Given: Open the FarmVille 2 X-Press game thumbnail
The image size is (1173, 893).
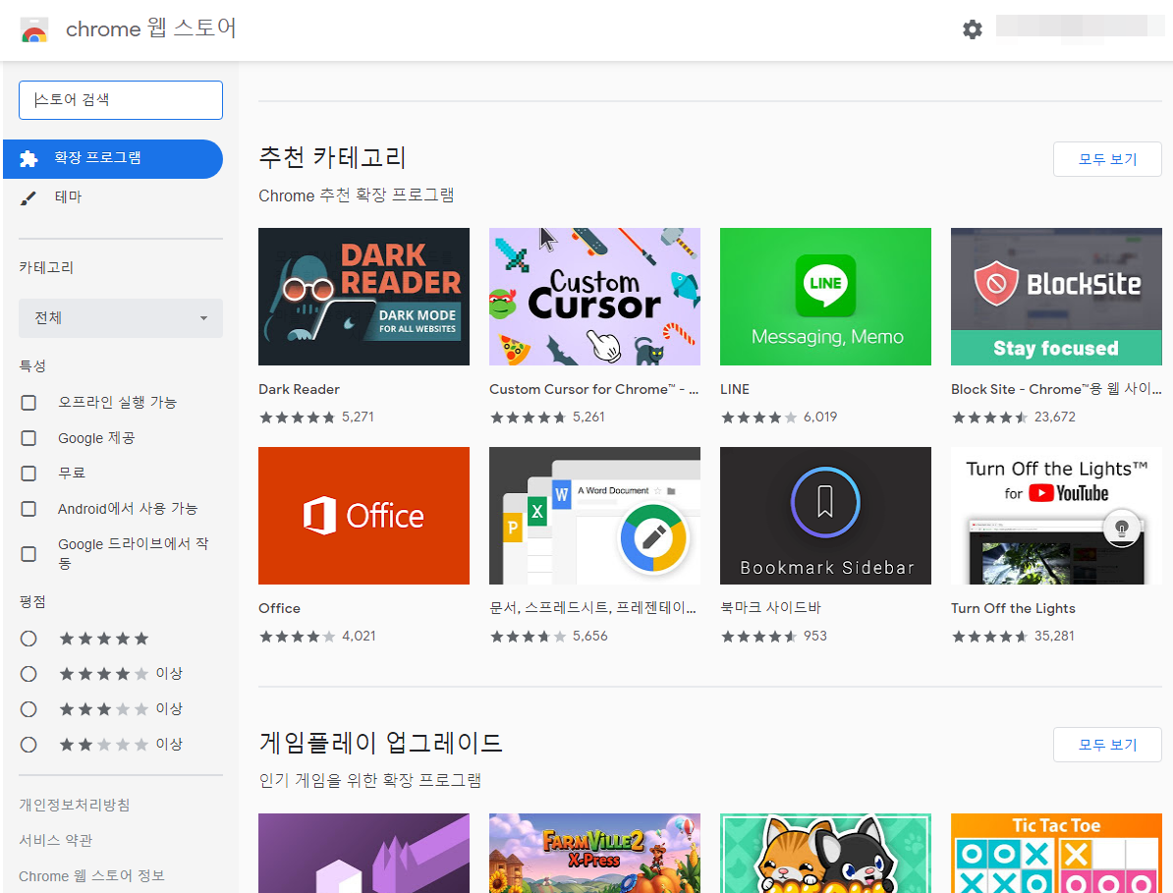Looking at the screenshot, I should [x=594, y=854].
